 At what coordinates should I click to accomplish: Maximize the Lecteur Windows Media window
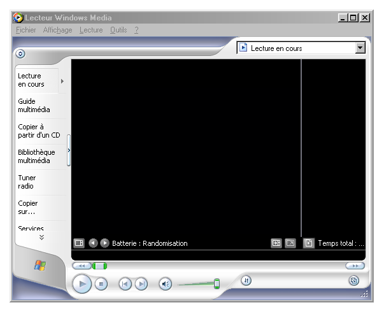(x=353, y=18)
